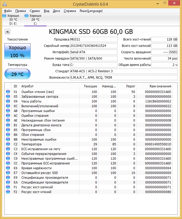Click the previous disk arrow button
The width and height of the screenshot is (182, 219).
7,32
